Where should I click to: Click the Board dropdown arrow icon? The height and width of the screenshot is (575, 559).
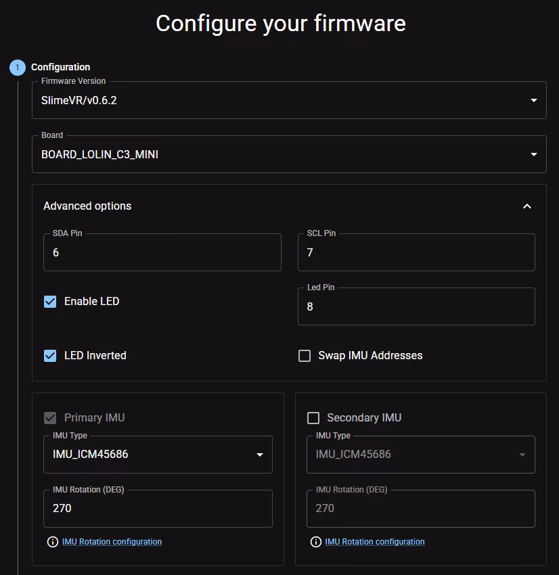point(534,154)
